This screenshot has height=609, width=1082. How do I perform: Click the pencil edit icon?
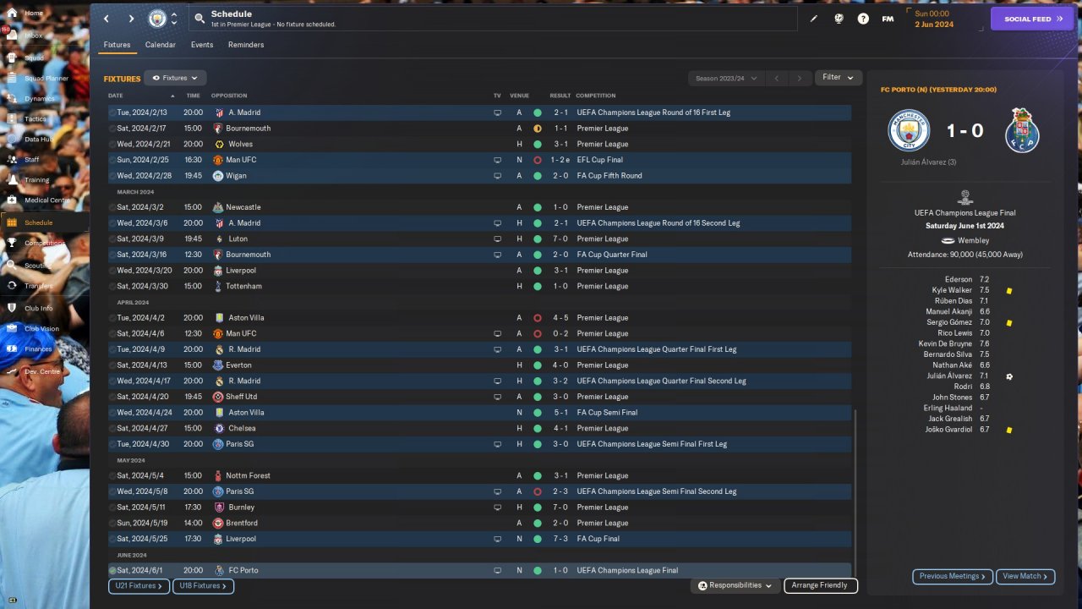814,19
